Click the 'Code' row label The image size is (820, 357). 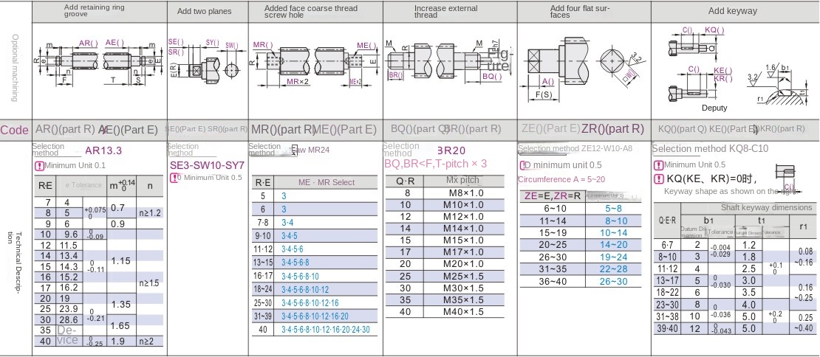coord(15,130)
